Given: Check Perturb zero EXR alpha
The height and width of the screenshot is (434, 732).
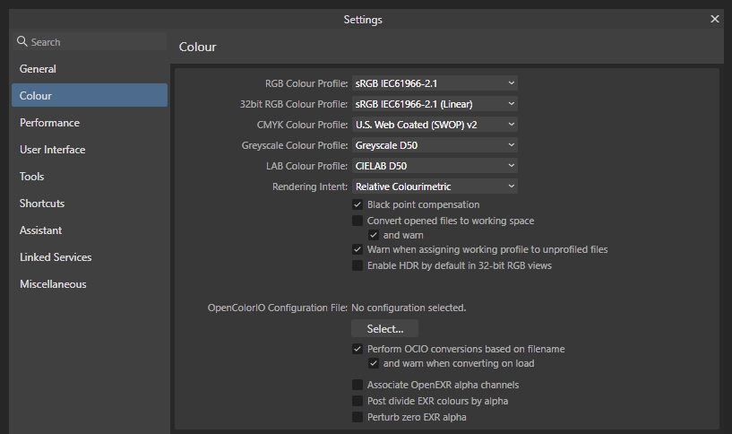Looking at the screenshot, I should [x=357, y=417].
